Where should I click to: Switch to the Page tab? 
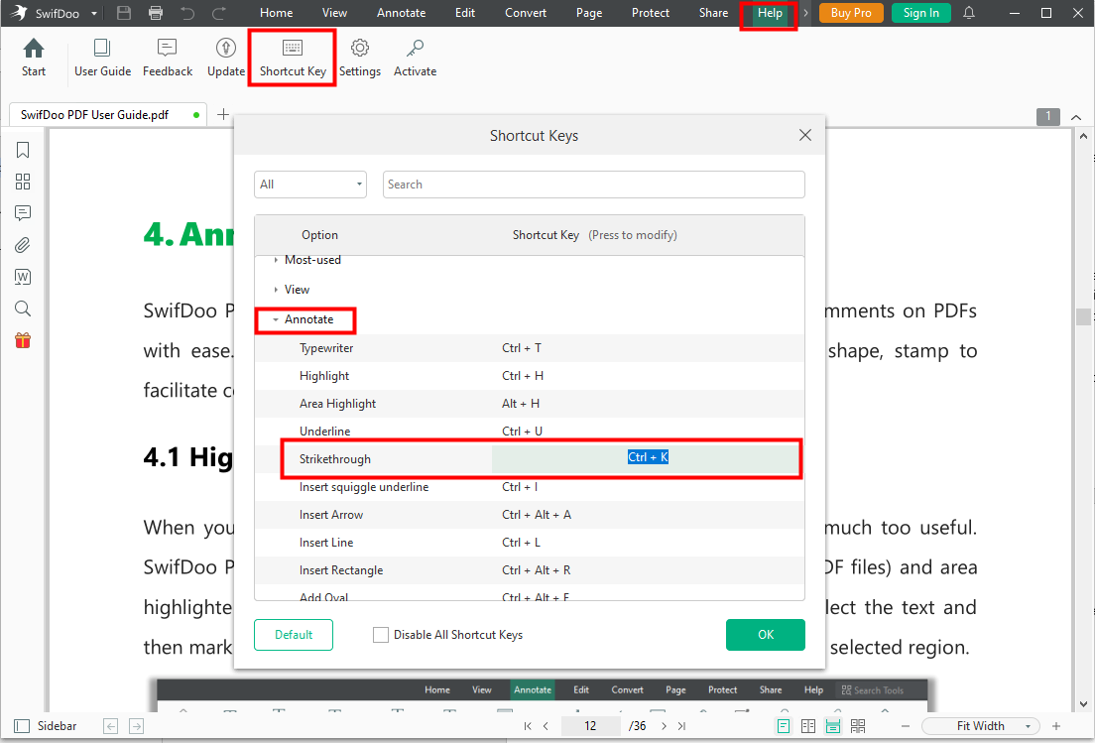(589, 13)
